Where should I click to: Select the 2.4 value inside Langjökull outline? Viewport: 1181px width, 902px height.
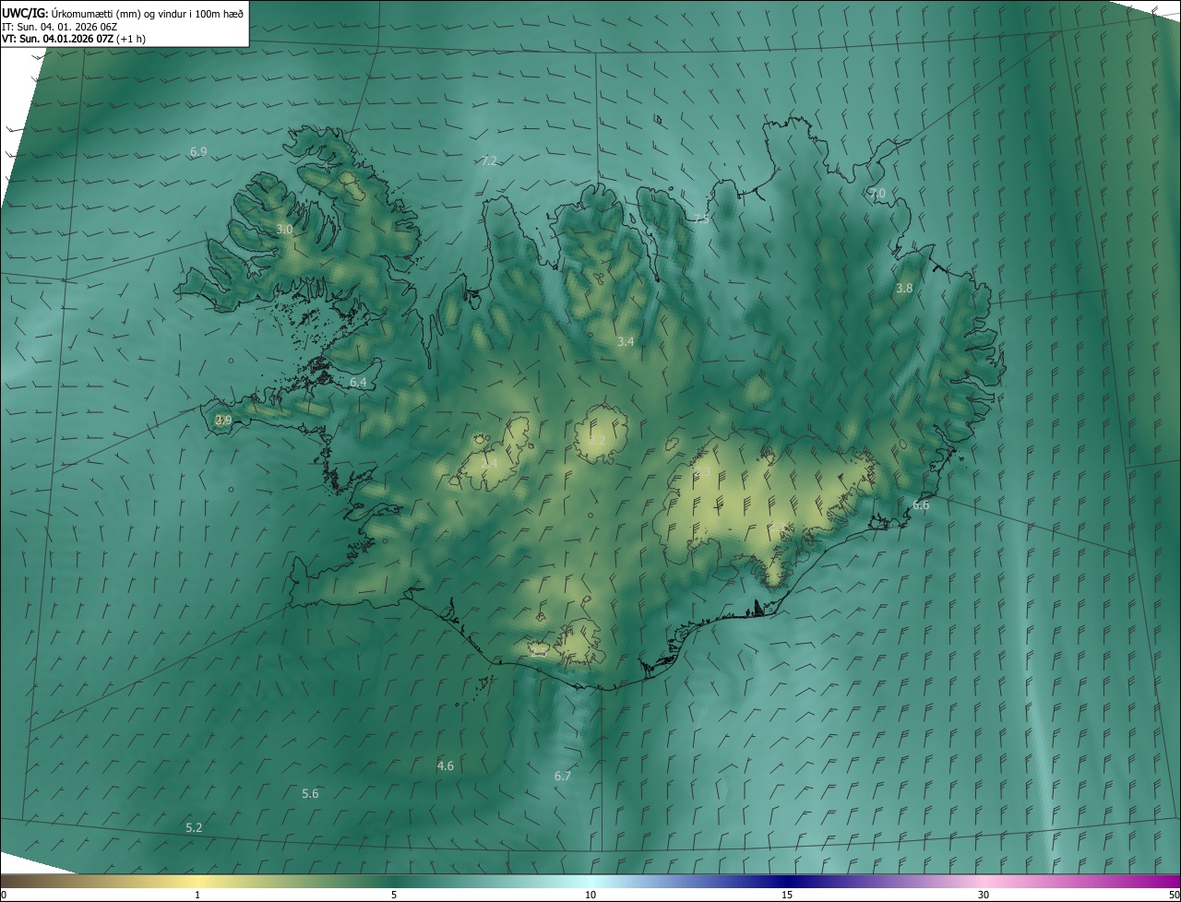click(x=489, y=463)
